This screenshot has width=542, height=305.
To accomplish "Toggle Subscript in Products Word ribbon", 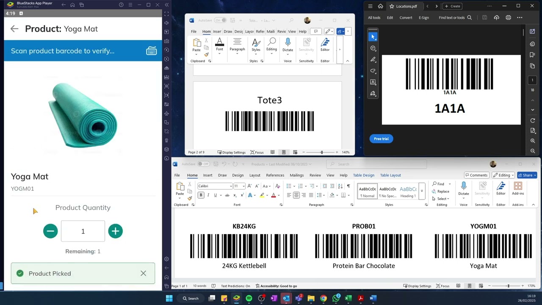I will pyautogui.click(x=235, y=195).
